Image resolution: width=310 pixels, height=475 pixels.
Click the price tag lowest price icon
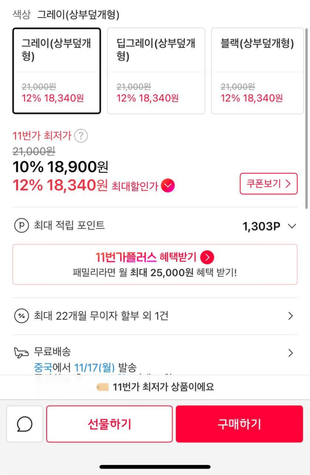pyautogui.click(x=102, y=387)
